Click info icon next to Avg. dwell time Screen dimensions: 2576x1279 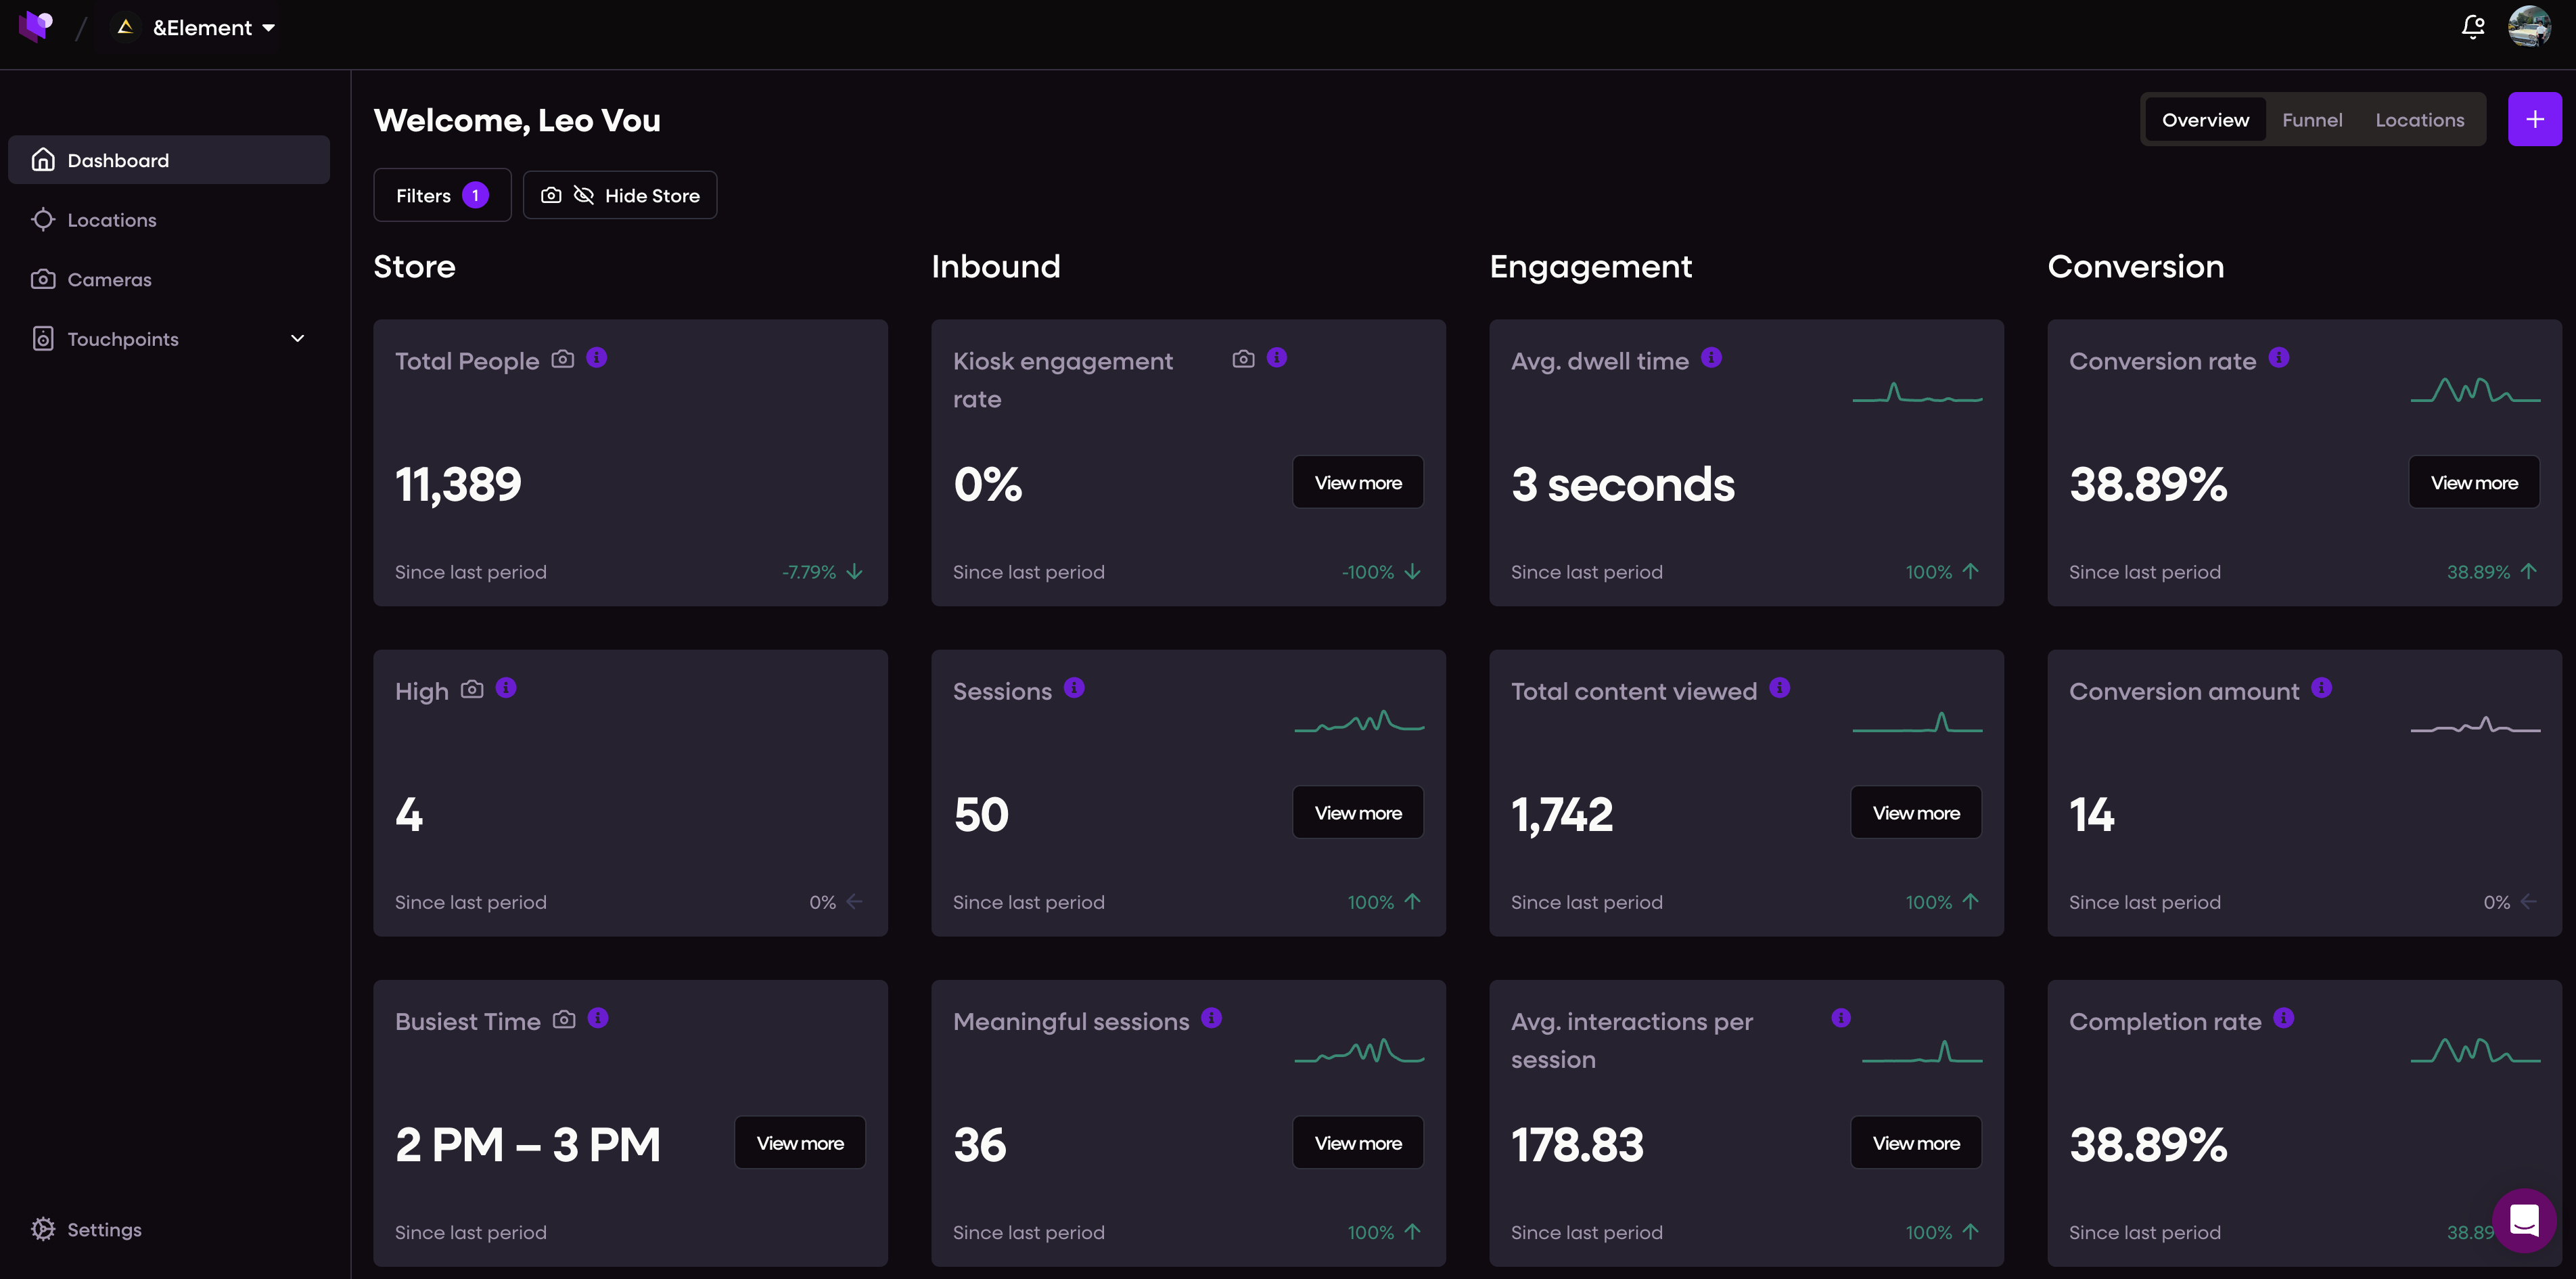tap(1711, 357)
